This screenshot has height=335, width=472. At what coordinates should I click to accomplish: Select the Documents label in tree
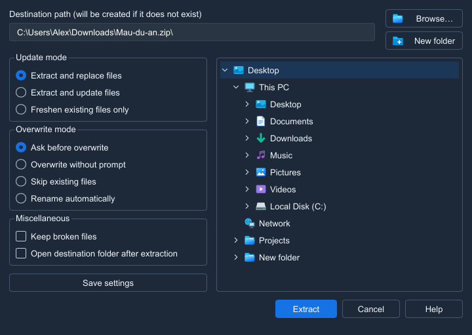(x=291, y=122)
